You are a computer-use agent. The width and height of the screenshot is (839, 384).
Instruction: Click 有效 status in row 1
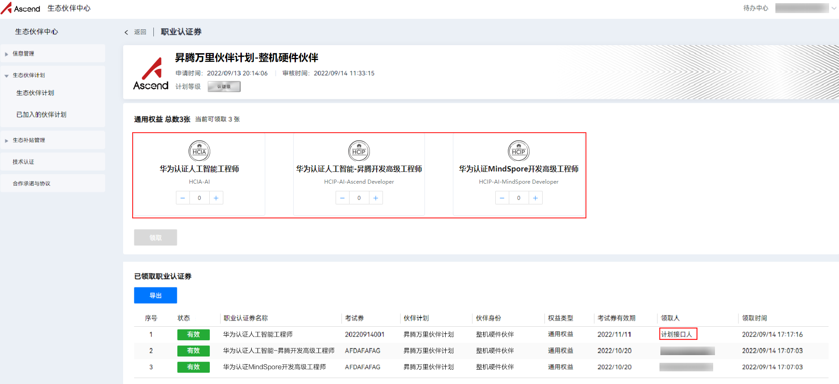click(194, 334)
